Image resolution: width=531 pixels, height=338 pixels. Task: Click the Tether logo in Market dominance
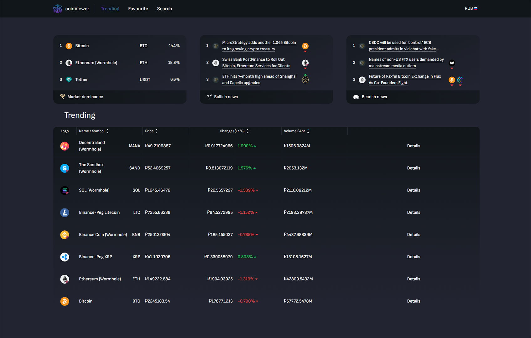click(69, 80)
